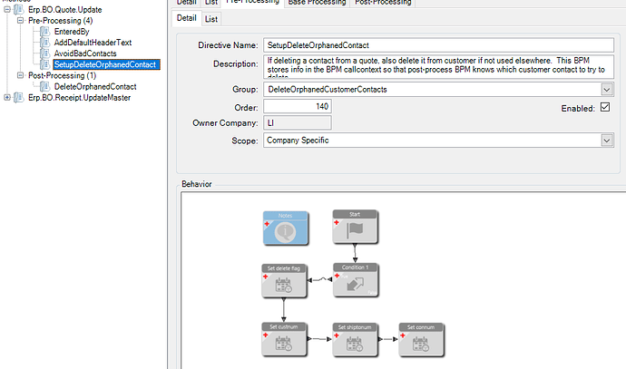This screenshot has width=626, height=369.
Task: Select the Set custnum node
Action: pyautogui.click(x=284, y=339)
